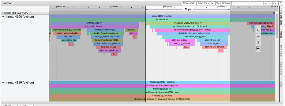Select the nn.Module: Net_0 slice

point(94,23)
